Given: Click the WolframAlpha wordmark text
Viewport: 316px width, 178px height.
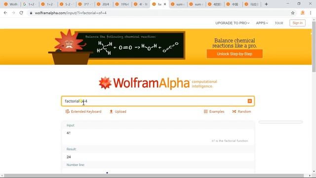Looking at the screenshot, I should 152,83.
